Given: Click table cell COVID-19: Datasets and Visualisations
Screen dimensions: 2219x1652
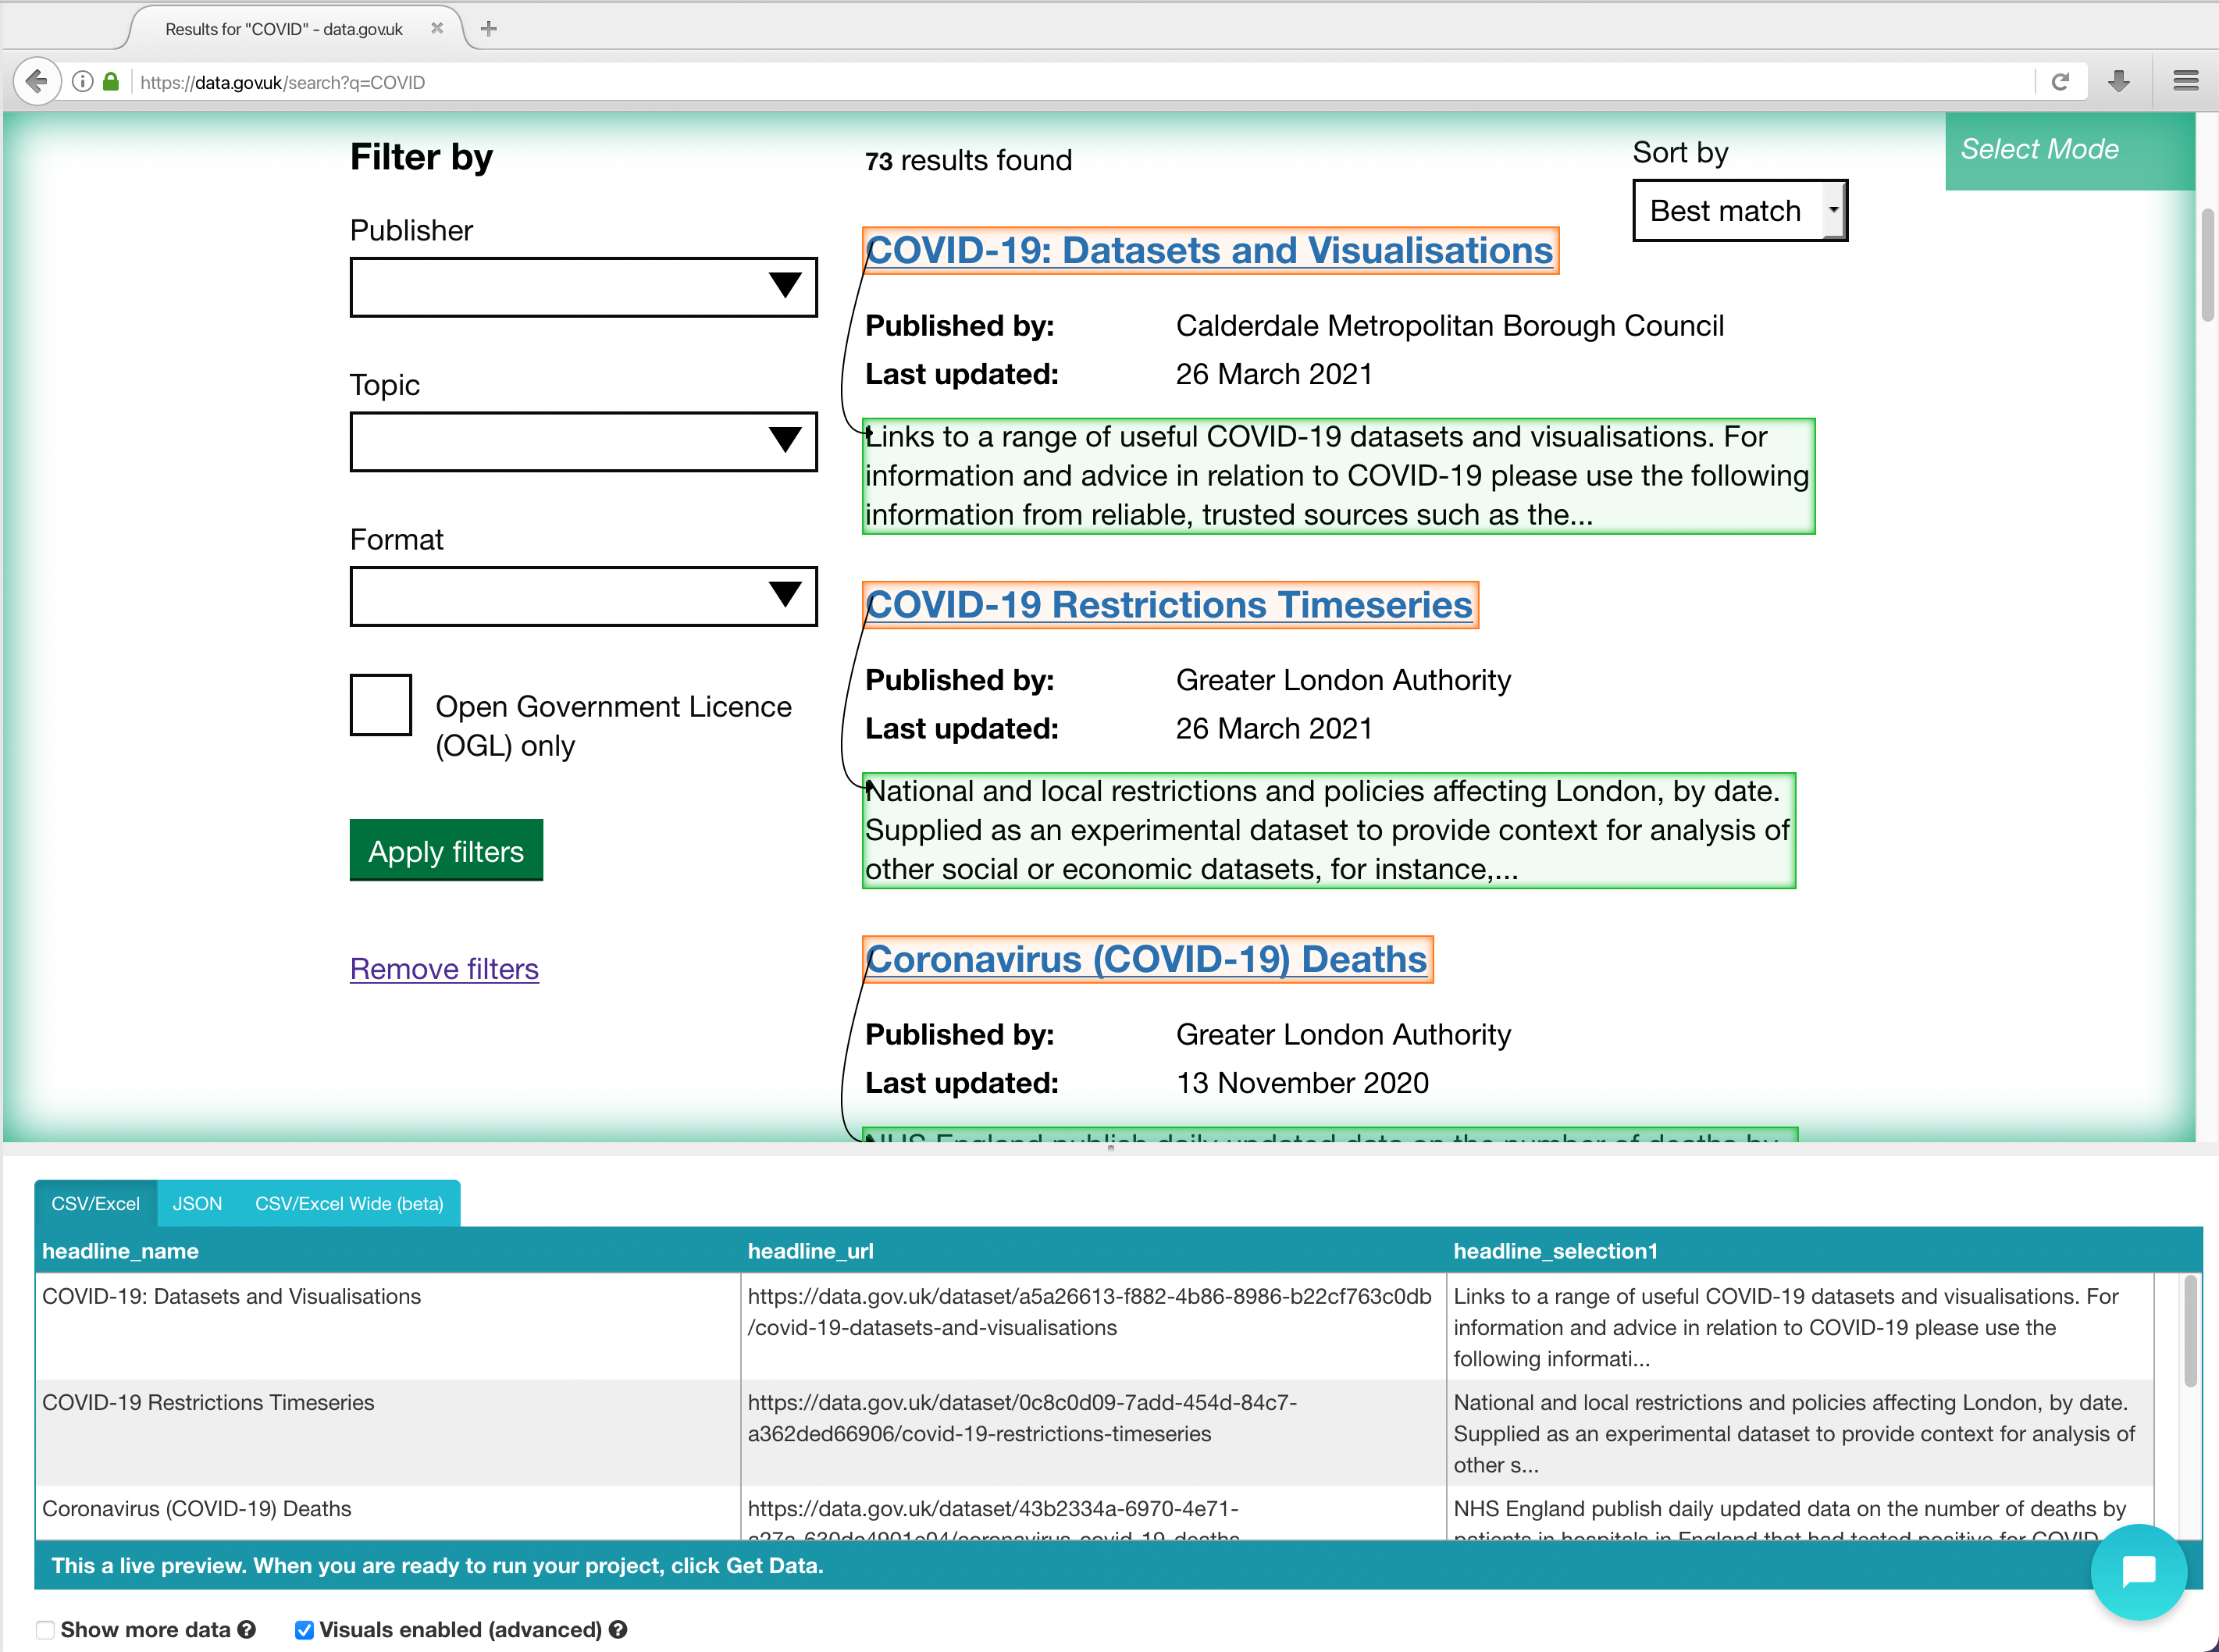Looking at the screenshot, I should point(387,1326).
